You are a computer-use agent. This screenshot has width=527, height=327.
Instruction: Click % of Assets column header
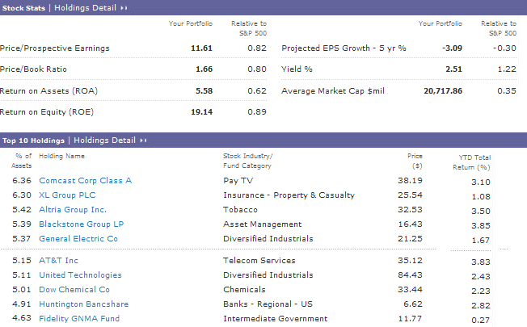pyautogui.click(x=22, y=161)
